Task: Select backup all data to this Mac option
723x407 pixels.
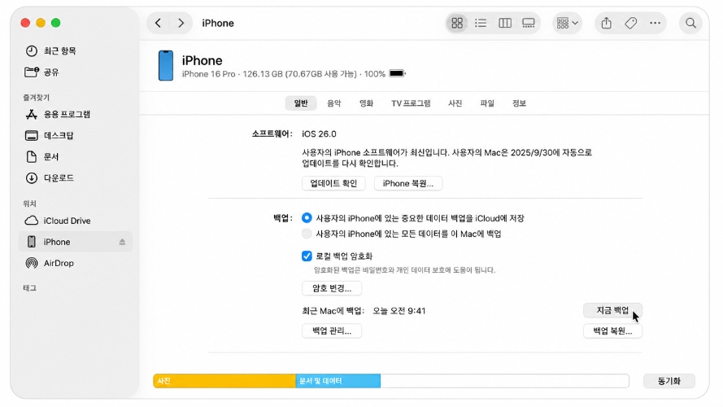Action: 307,234
